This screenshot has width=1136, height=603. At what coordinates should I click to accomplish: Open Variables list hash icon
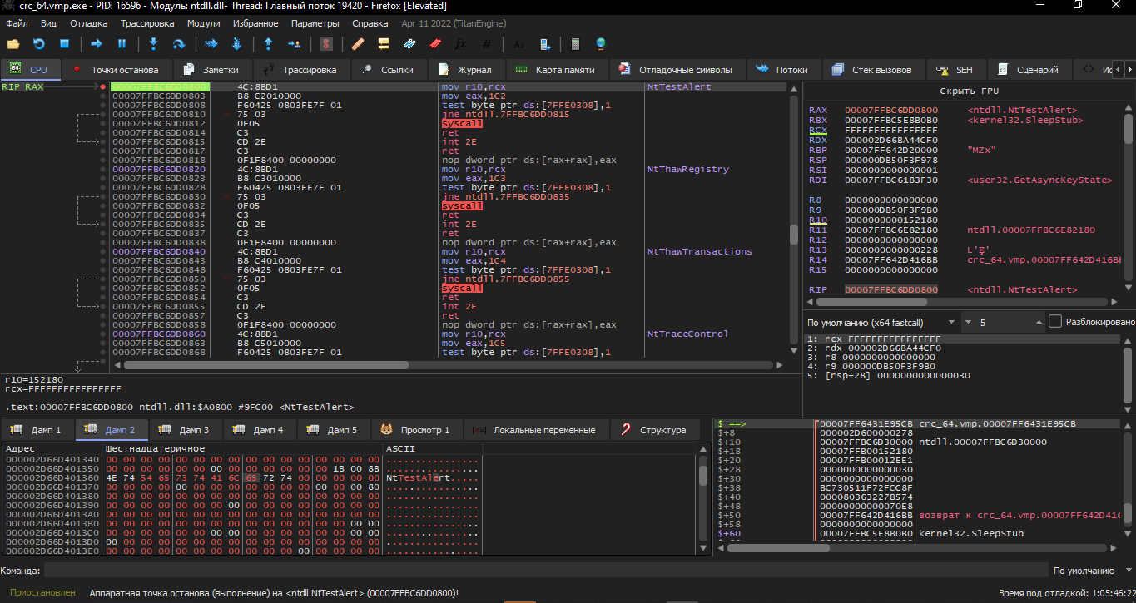(x=486, y=43)
